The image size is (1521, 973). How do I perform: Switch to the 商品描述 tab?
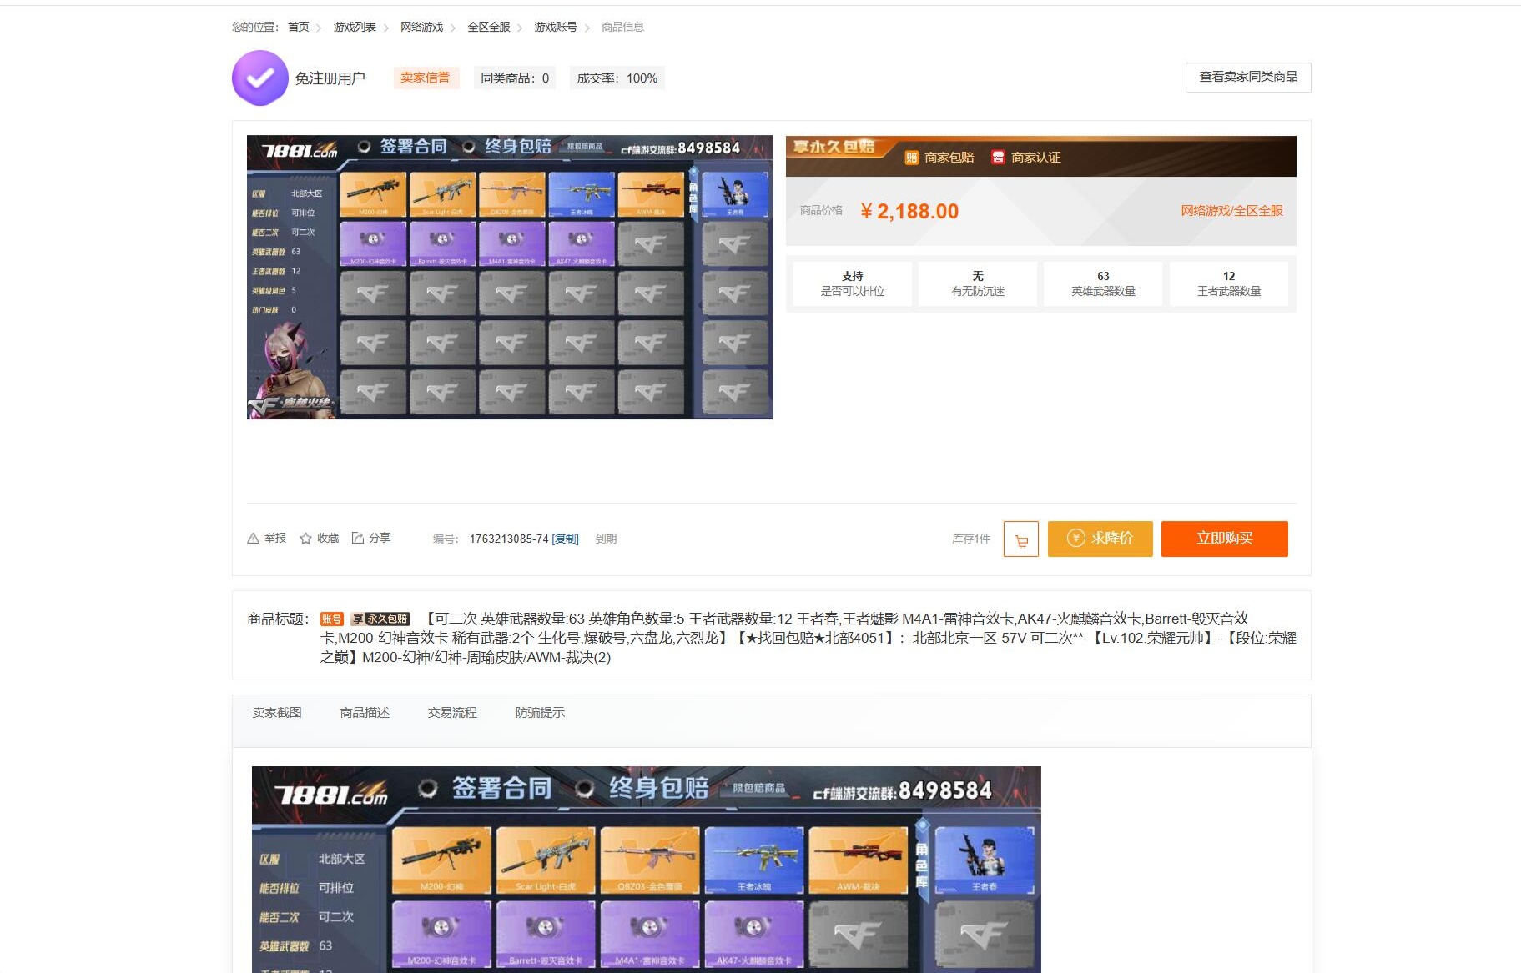(365, 712)
